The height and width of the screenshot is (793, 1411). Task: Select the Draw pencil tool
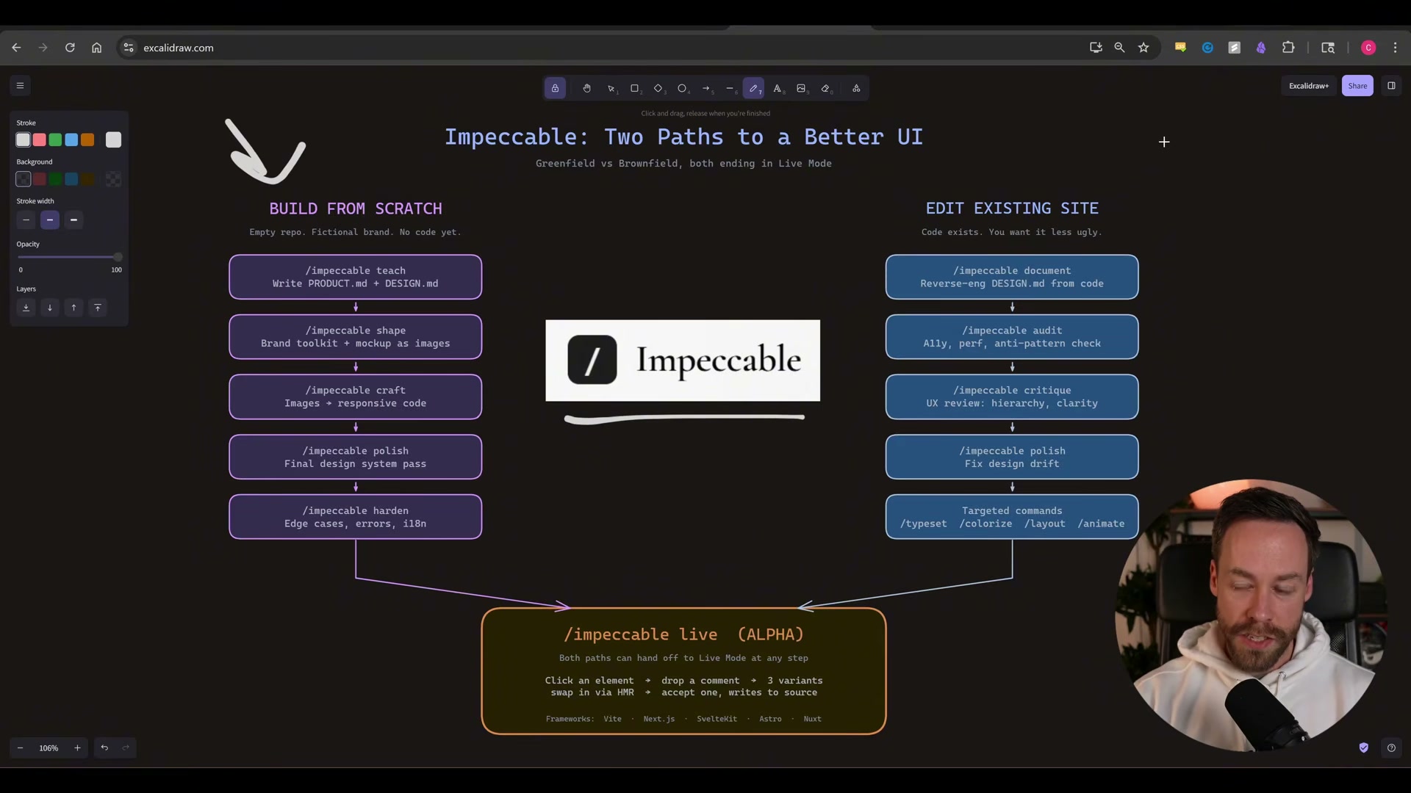pyautogui.click(x=753, y=88)
